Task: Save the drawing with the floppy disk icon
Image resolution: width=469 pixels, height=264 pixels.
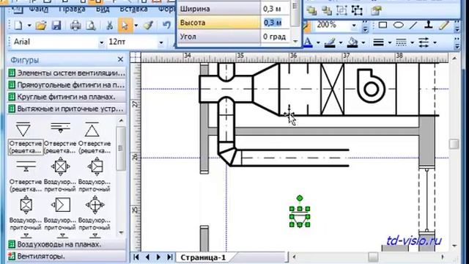Action: [x=56, y=26]
